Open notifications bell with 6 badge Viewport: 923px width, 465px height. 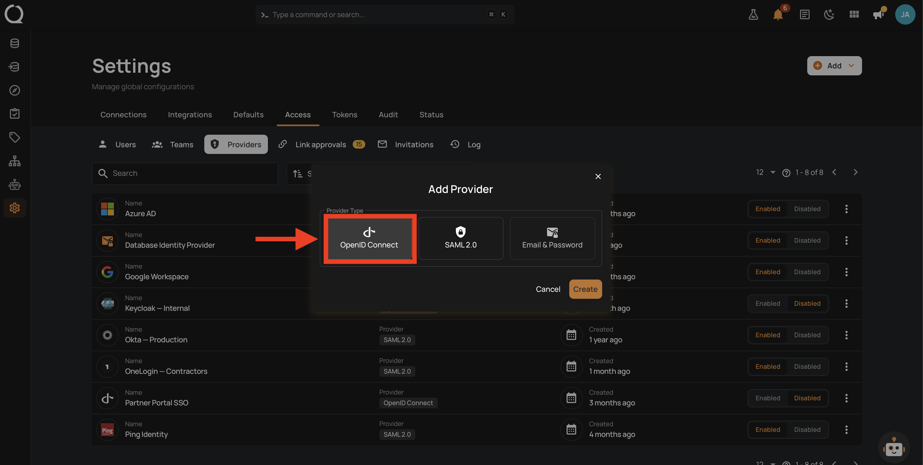pyautogui.click(x=778, y=15)
